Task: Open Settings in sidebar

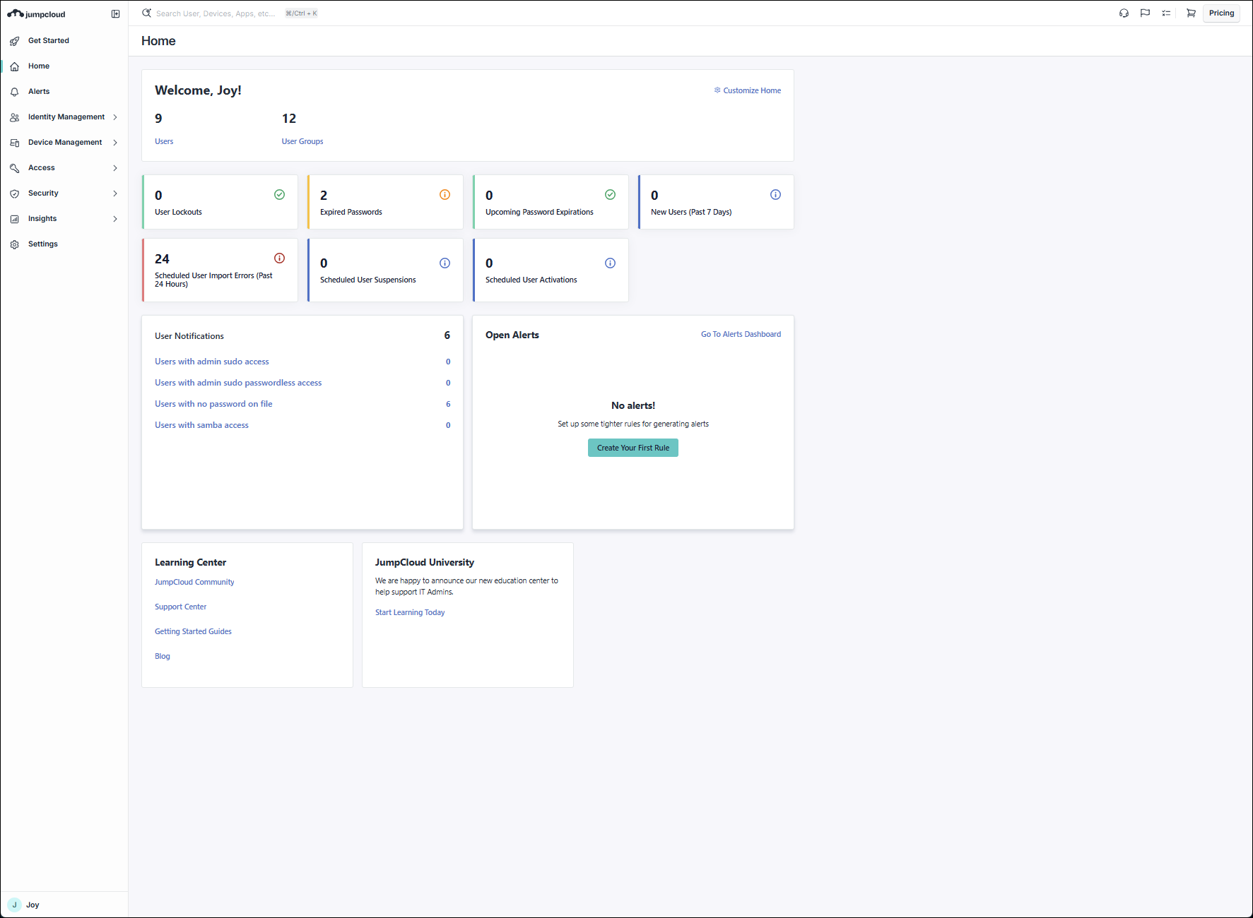Action: pyautogui.click(x=43, y=244)
